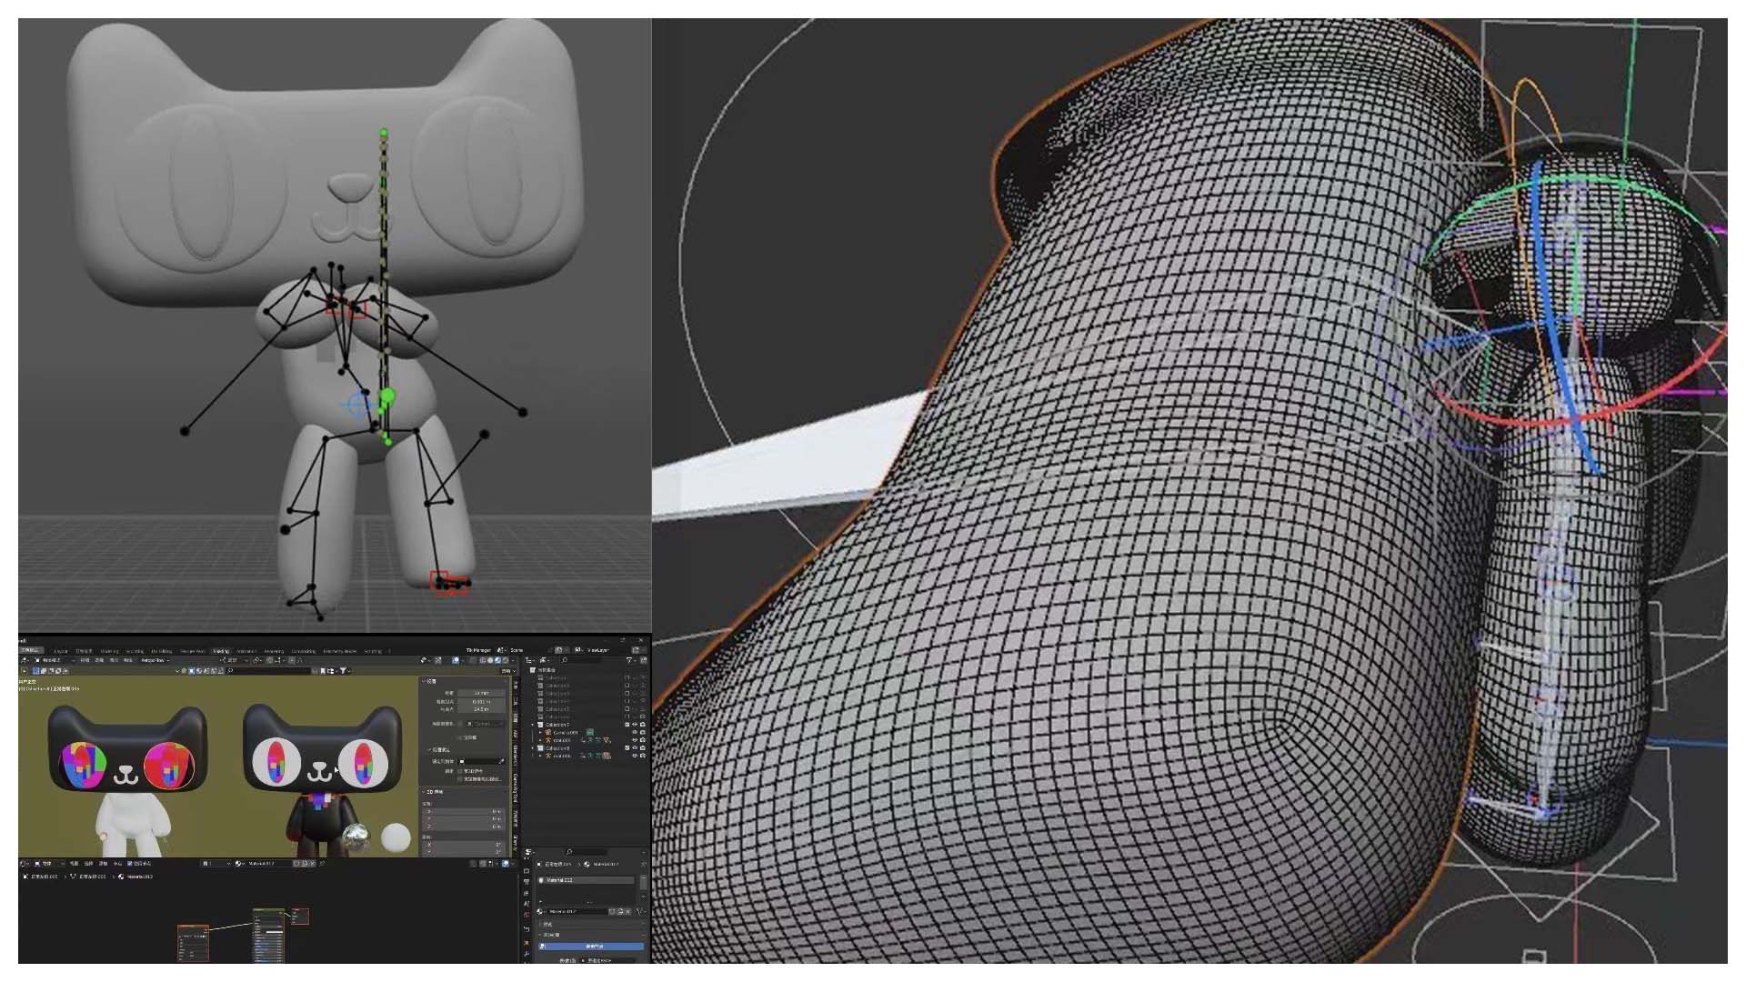Enable the local camera checkbox in sidebar
1746x982 pixels.
459,724
